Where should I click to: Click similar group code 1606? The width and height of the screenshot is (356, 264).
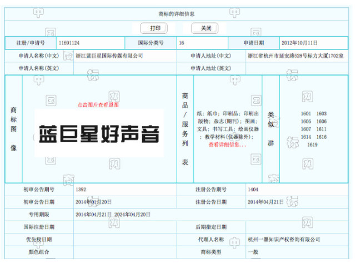(x=322, y=121)
